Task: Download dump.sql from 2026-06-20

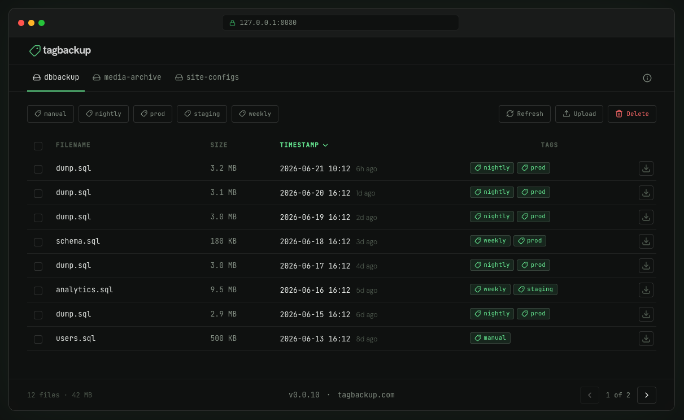Action: (x=646, y=193)
